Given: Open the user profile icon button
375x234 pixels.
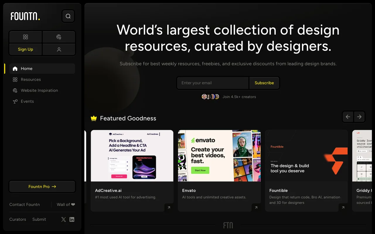Looking at the screenshot, I should point(59,49).
